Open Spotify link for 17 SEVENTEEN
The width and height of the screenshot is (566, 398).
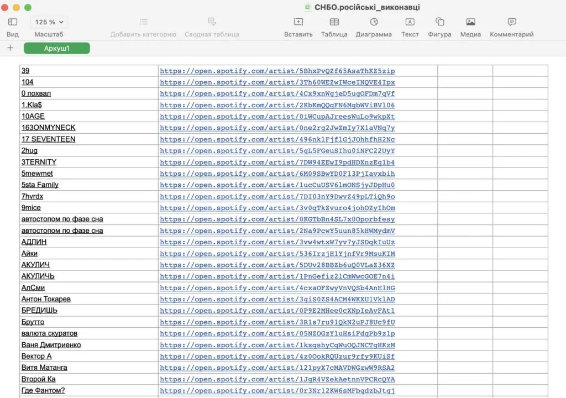pyautogui.click(x=277, y=139)
